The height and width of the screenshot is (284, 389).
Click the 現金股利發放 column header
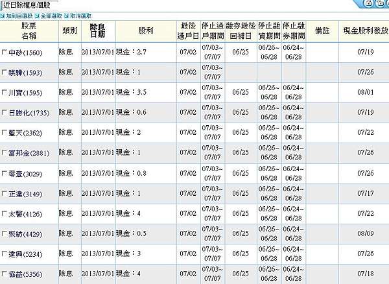(x=364, y=31)
